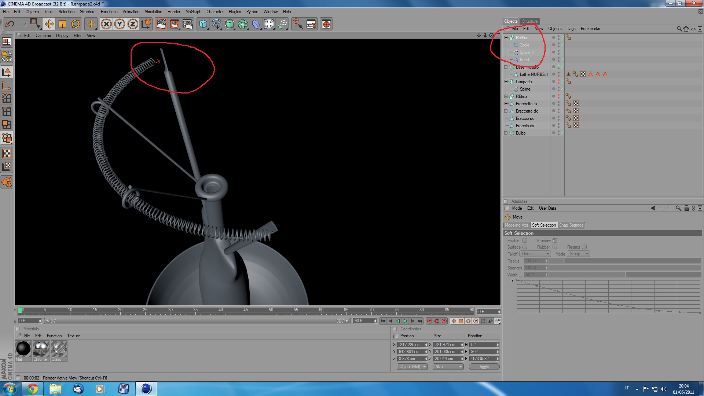Select the Move tool in the toolbar
Image resolution: width=704 pixels, height=396 pixels.
tap(49, 24)
